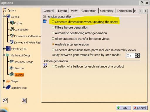Switch to the General tab
This screenshot has width=150, height=112.
tap(49, 11)
